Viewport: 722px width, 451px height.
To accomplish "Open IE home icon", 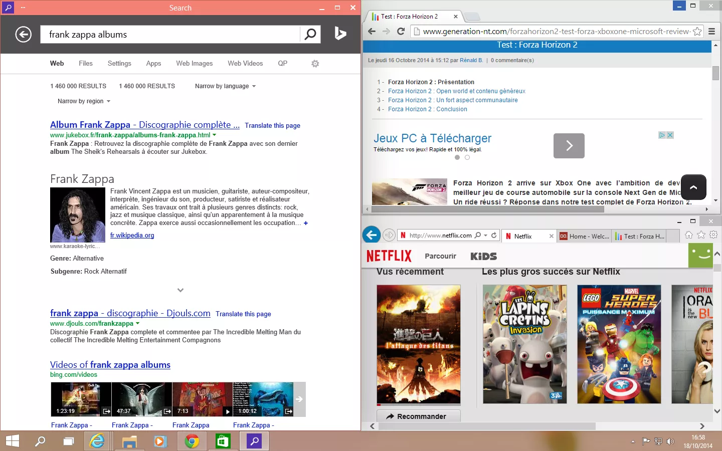I will click(x=689, y=235).
